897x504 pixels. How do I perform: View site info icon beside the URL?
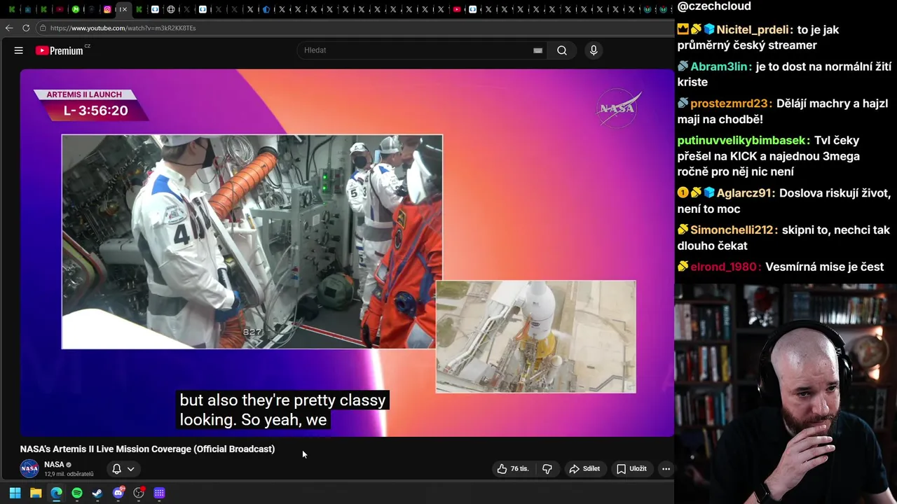coord(43,28)
